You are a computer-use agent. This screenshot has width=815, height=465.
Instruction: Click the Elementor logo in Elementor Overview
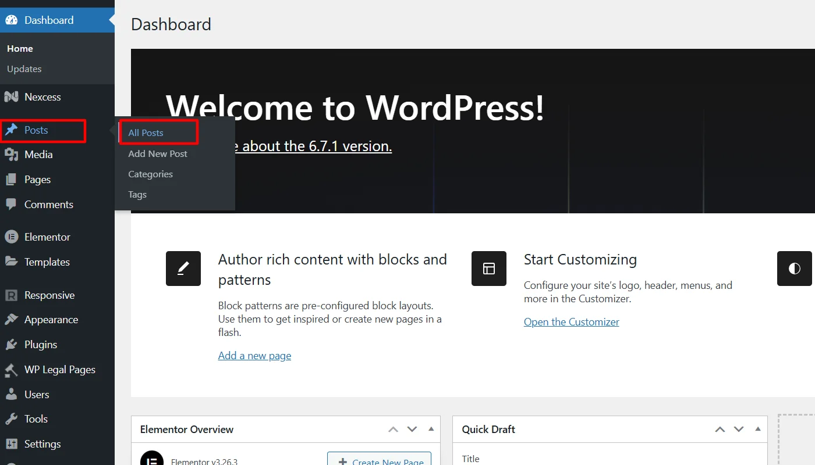[x=152, y=459]
